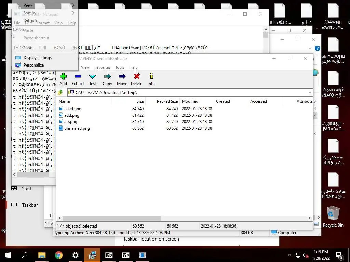
Task: Select the arr.png file icon
Action: click(x=61, y=121)
